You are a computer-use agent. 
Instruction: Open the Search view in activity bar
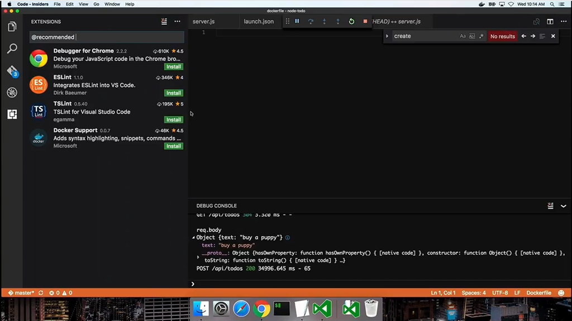point(12,49)
